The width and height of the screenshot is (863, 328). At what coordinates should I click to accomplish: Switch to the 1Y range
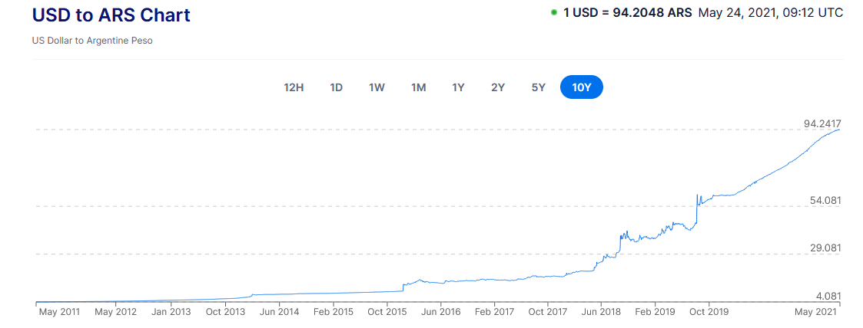tap(458, 87)
